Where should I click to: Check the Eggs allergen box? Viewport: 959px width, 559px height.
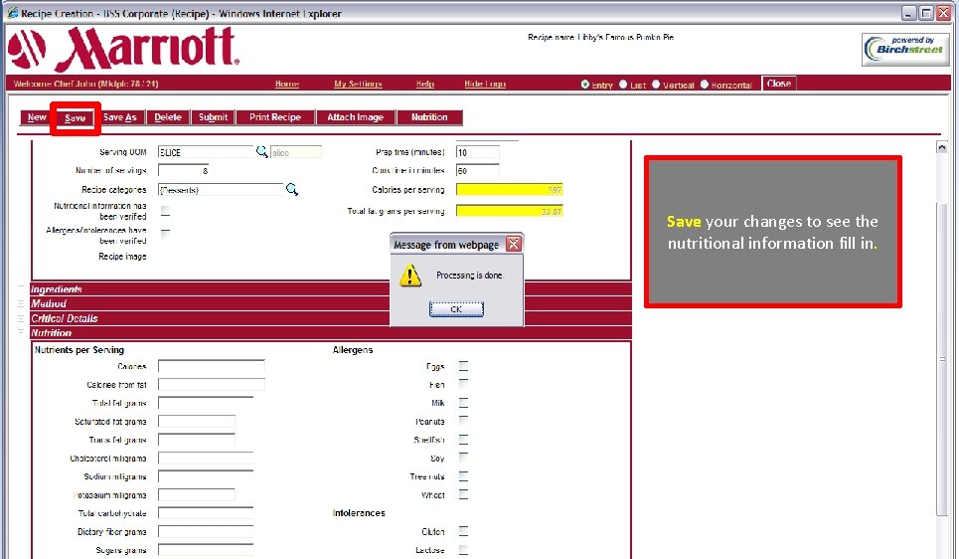click(x=463, y=366)
